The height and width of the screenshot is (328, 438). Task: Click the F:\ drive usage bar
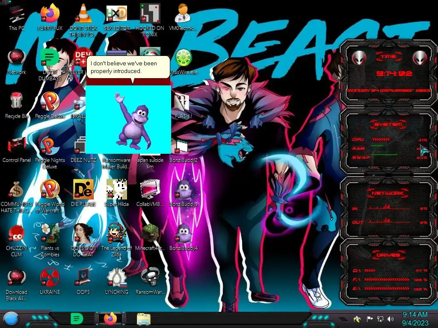point(387,279)
